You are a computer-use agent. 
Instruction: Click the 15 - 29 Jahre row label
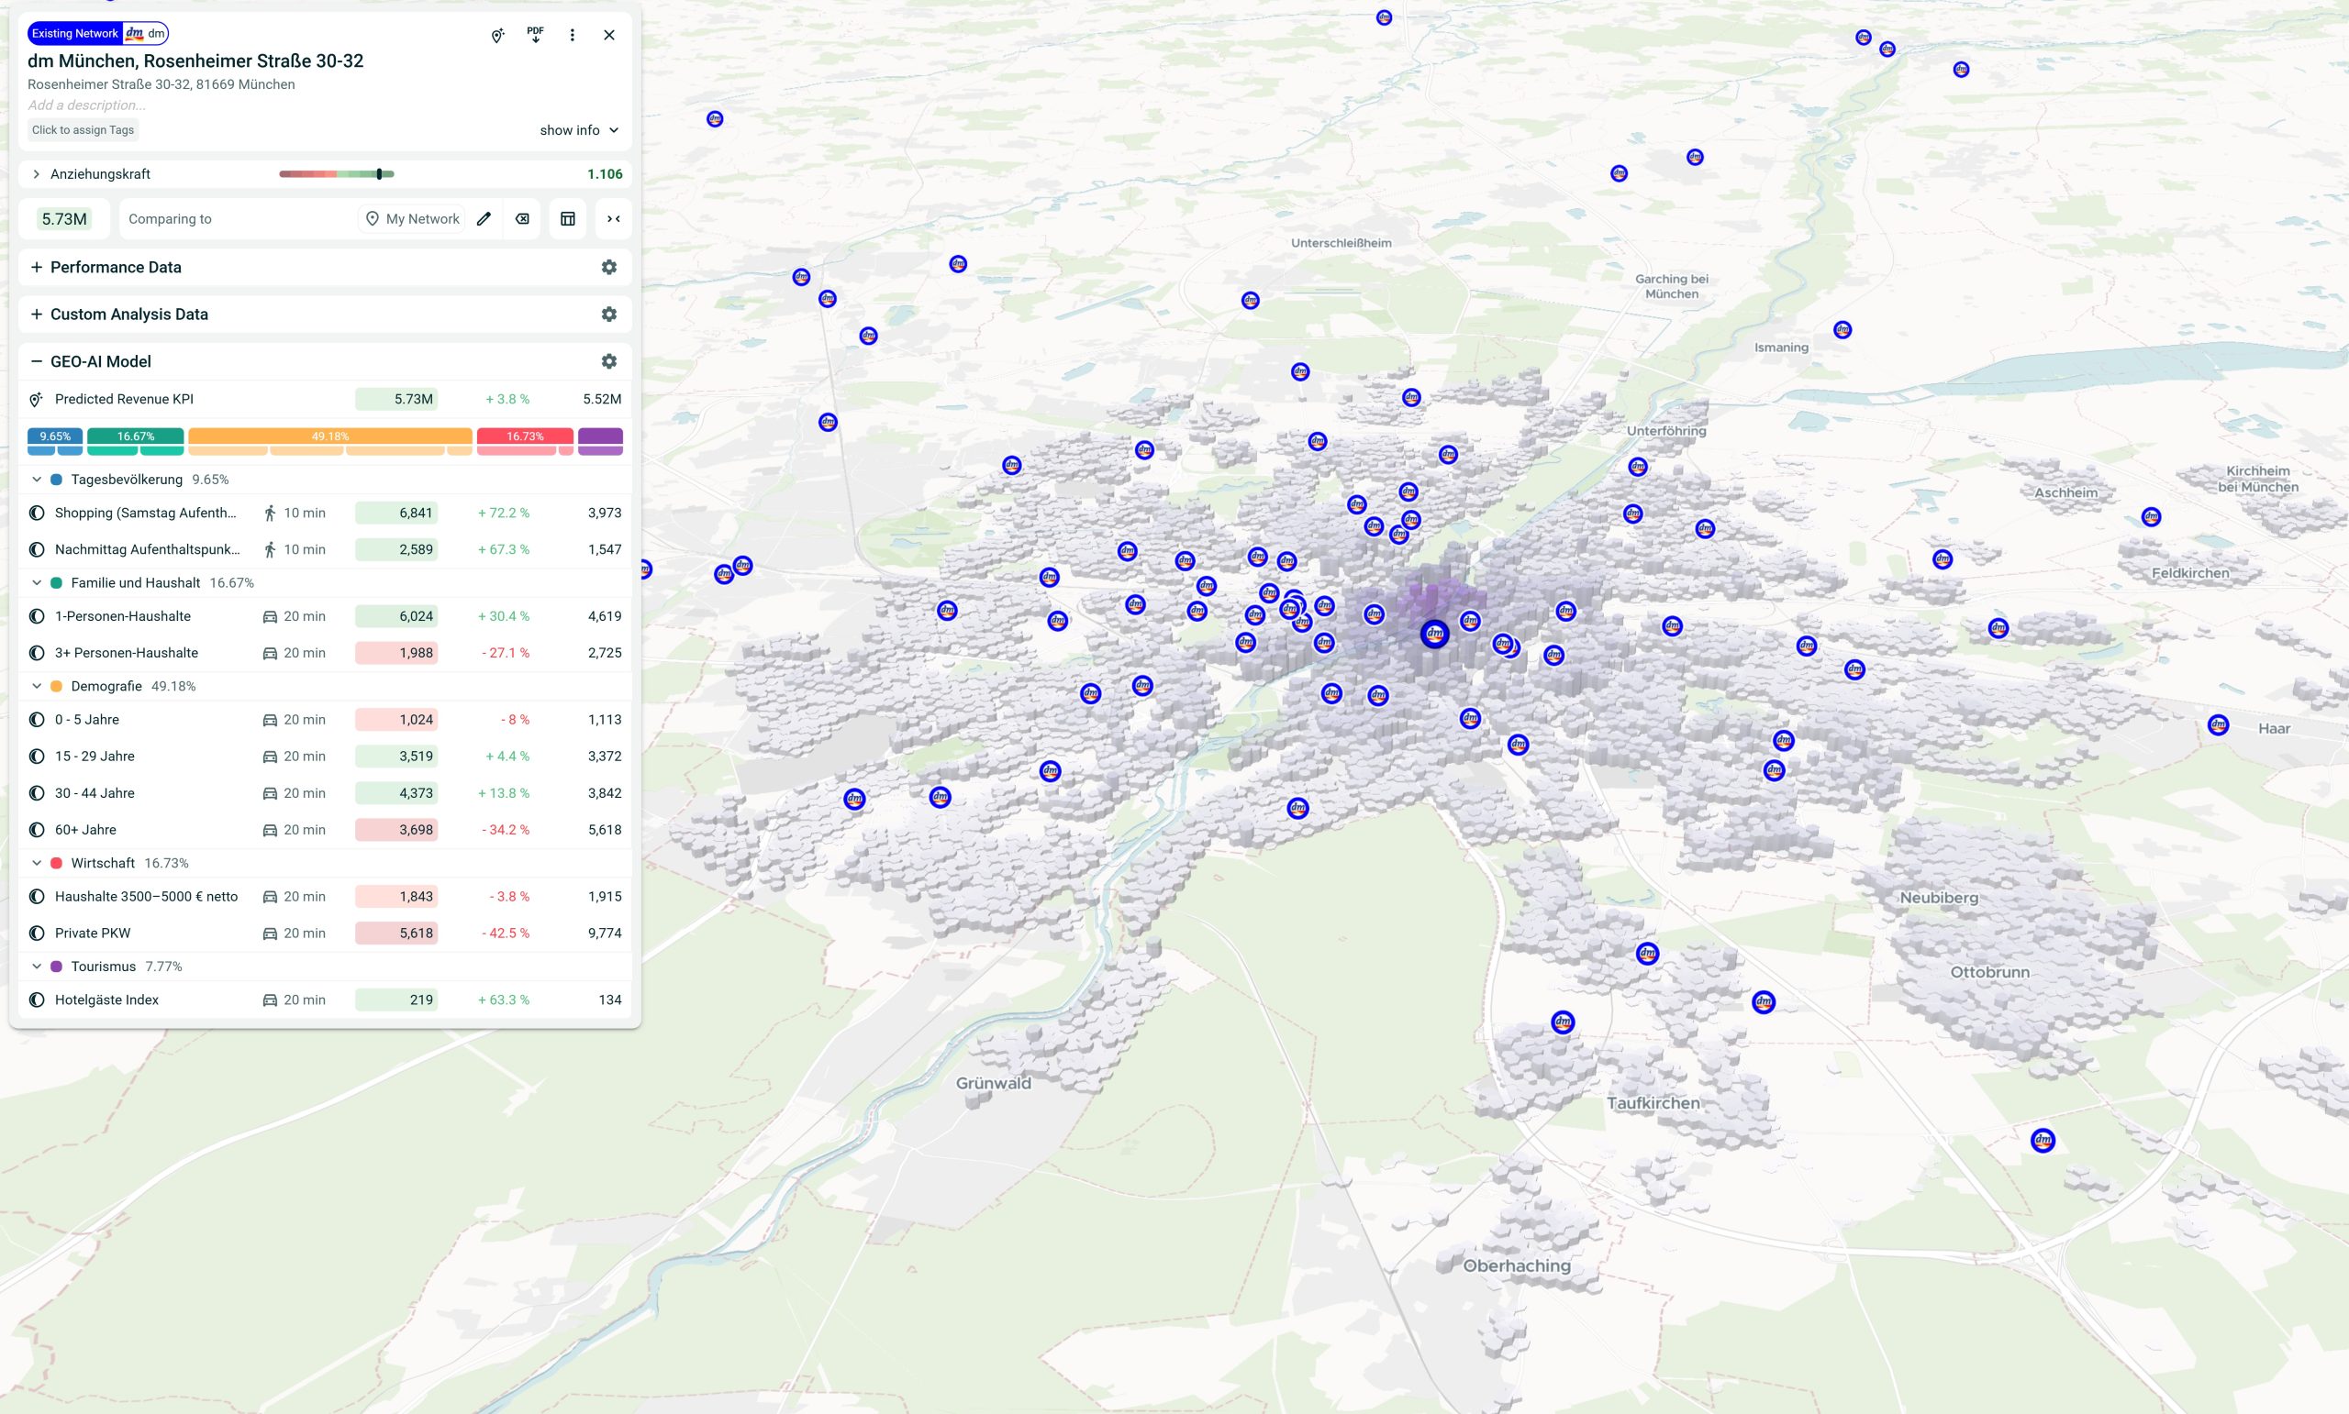coord(95,757)
